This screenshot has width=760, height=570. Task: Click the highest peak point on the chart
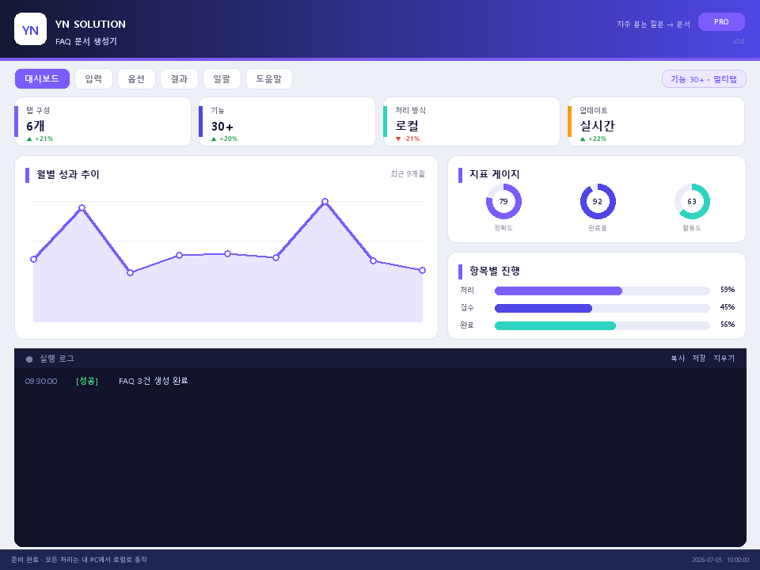coord(325,202)
